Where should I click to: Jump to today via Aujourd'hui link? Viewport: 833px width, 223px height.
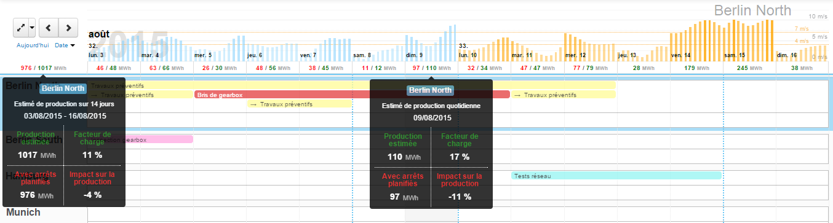click(x=33, y=45)
